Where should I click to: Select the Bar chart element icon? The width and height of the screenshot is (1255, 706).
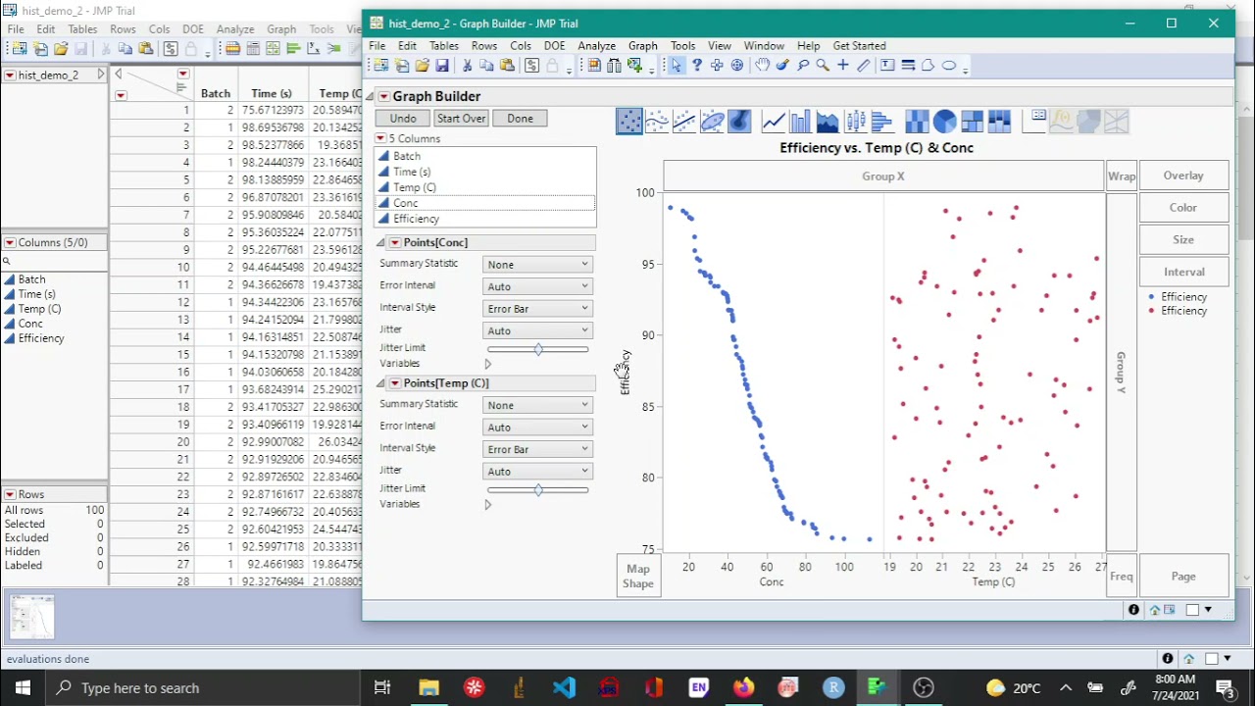(x=801, y=122)
